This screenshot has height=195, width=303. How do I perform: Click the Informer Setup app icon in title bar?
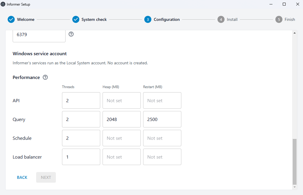[x=3, y=4]
